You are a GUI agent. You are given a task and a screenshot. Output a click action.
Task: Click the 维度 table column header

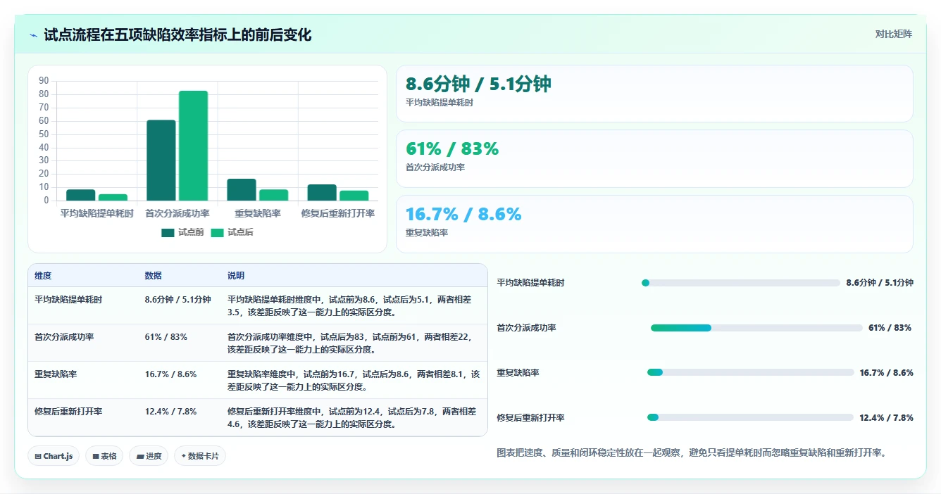(43, 276)
